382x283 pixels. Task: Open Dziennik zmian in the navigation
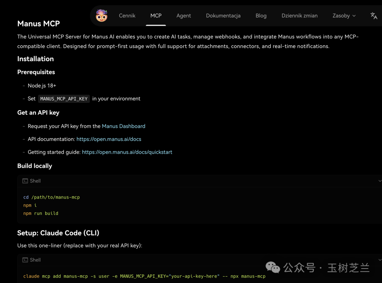click(300, 16)
